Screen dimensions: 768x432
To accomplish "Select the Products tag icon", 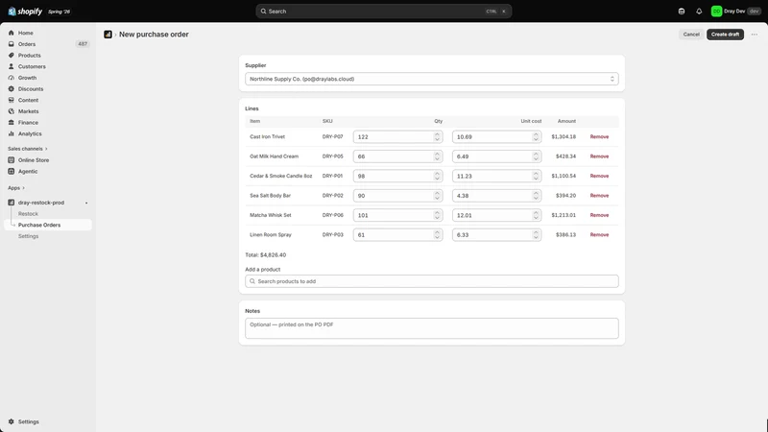I will (x=12, y=56).
